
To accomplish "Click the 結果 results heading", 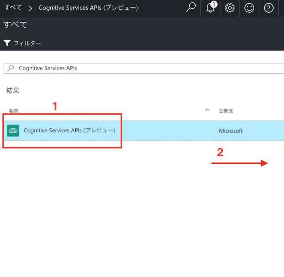I will pos(13,90).
